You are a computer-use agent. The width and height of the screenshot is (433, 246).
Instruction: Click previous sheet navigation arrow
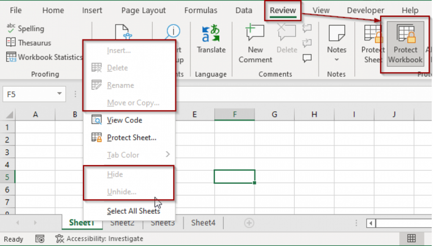tap(18, 222)
